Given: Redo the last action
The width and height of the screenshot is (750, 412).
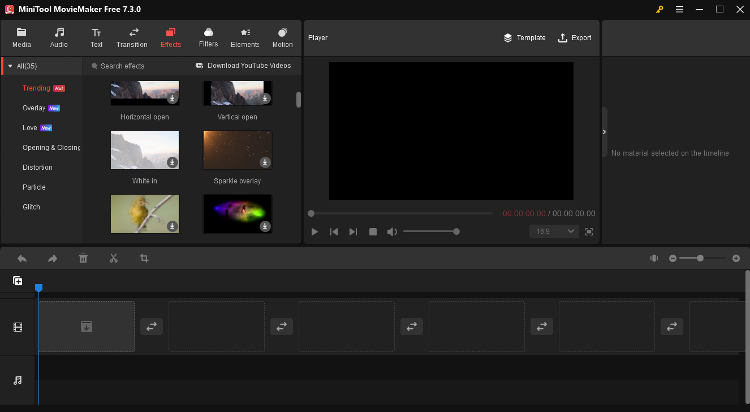Looking at the screenshot, I should pyautogui.click(x=53, y=258).
